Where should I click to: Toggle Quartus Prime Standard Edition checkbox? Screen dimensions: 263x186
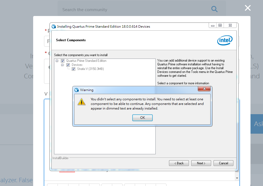click(x=63, y=61)
